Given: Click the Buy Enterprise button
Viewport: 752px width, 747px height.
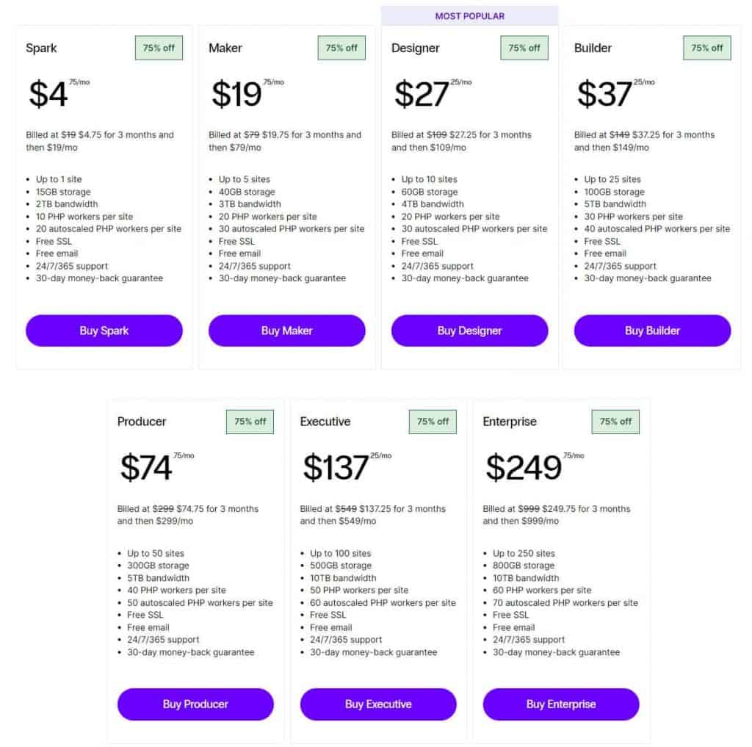Looking at the screenshot, I should (561, 704).
